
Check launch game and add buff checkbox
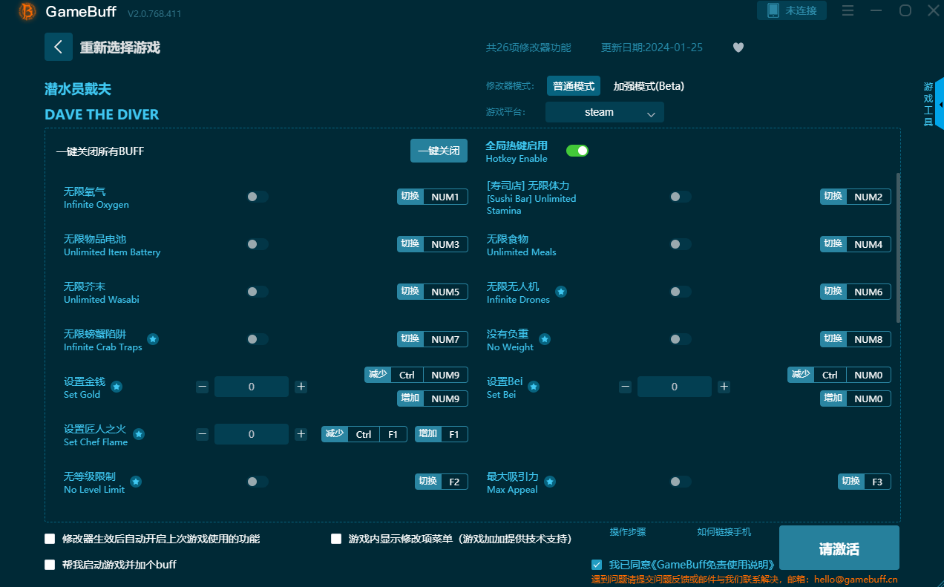click(x=50, y=565)
